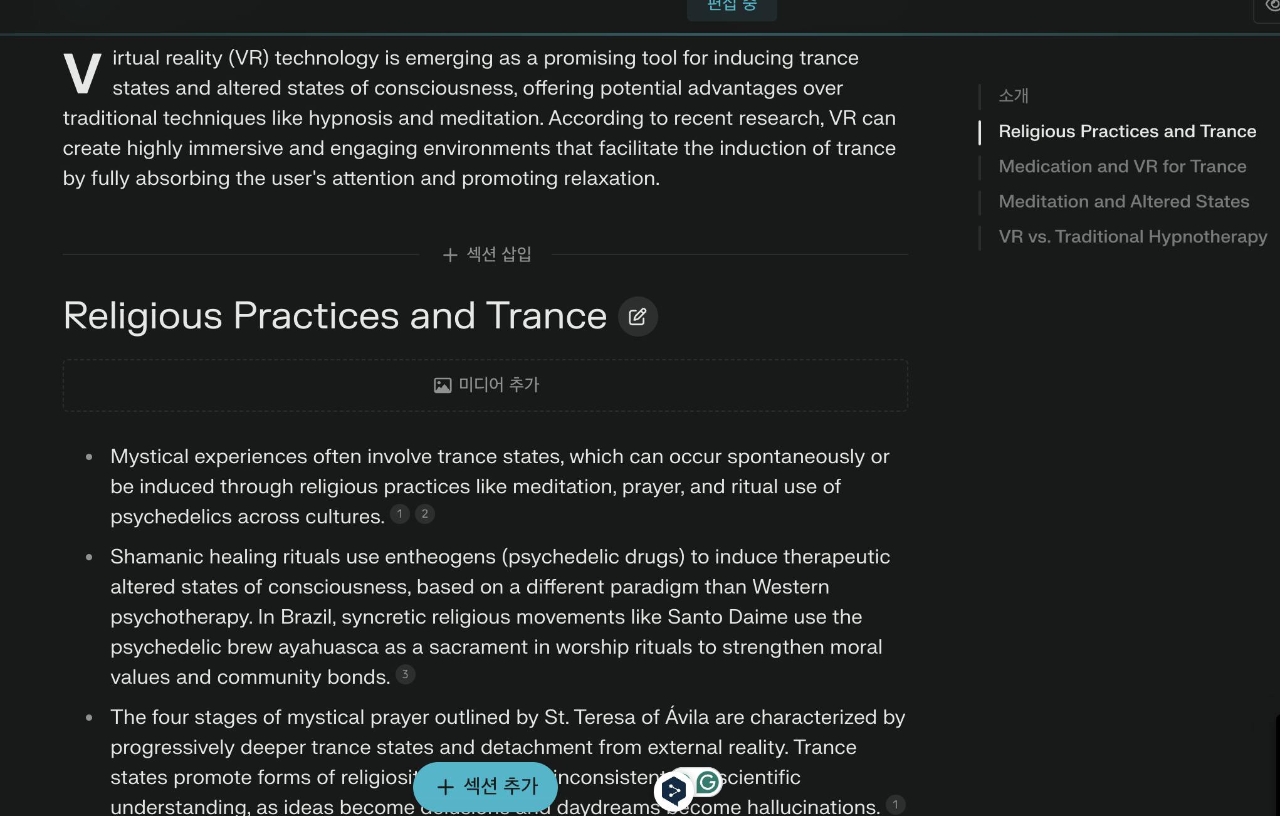Toggle the eye preview button

(x=1271, y=6)
